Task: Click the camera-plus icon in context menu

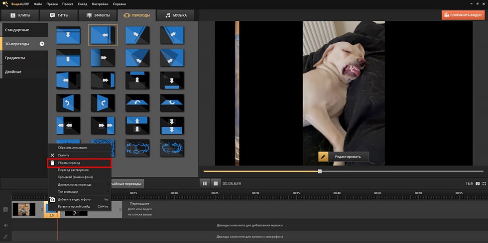Action: pyautogui.click(x=52, y=199)
